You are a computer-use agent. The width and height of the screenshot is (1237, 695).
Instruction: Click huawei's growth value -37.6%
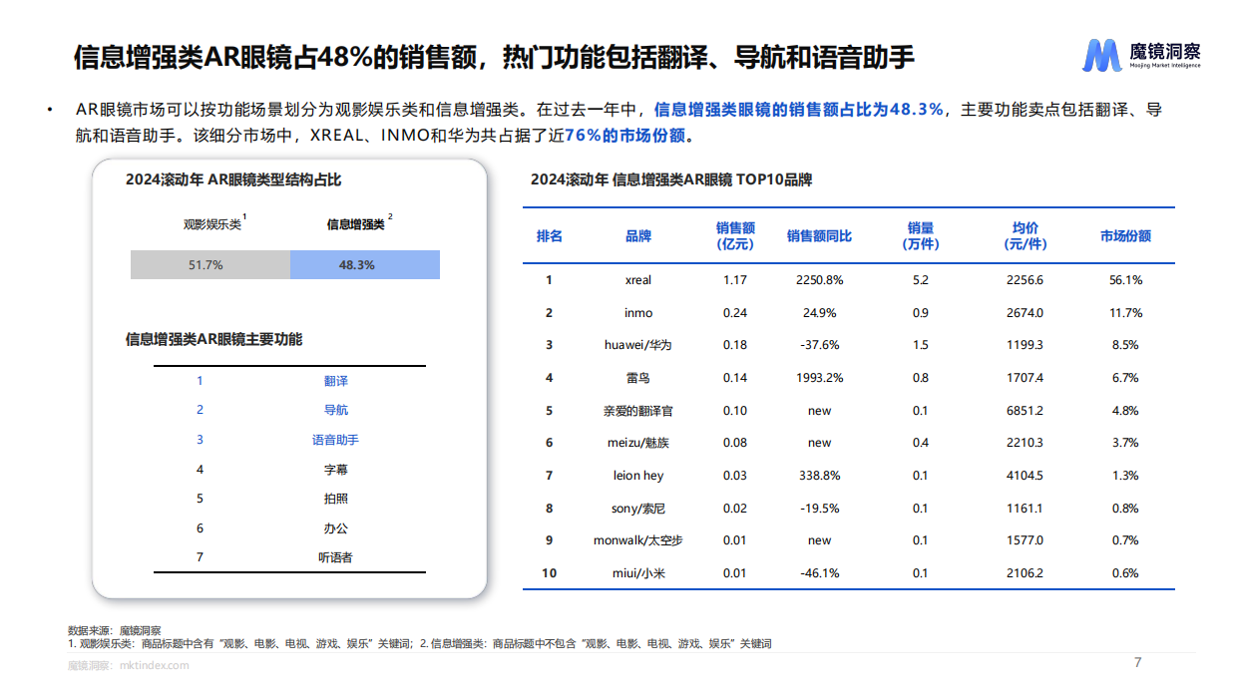pos(819,345)
